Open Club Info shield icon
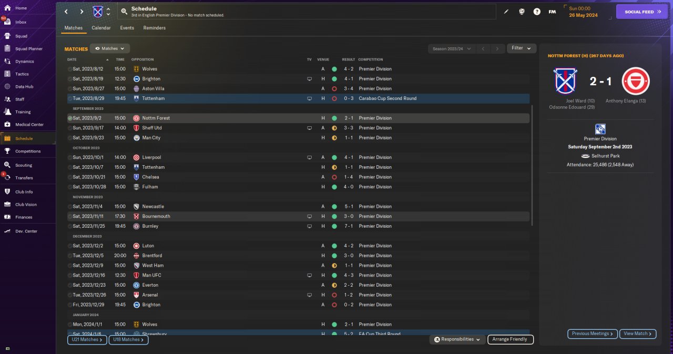The image size is (673, 354). point(7,192)
